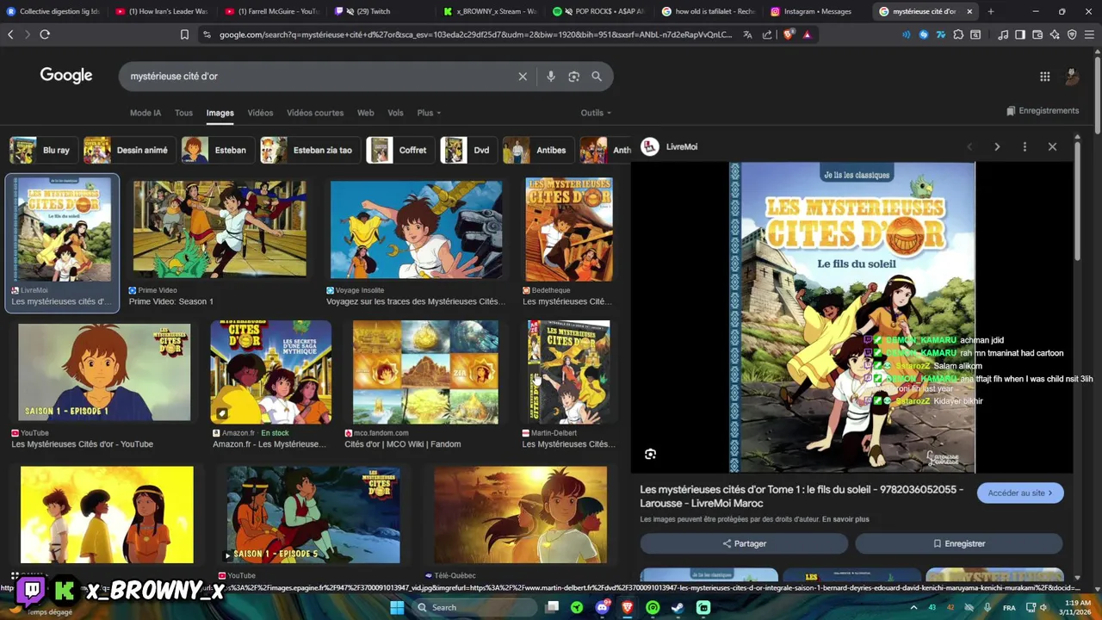Open Discord from the taskbar

603,607
